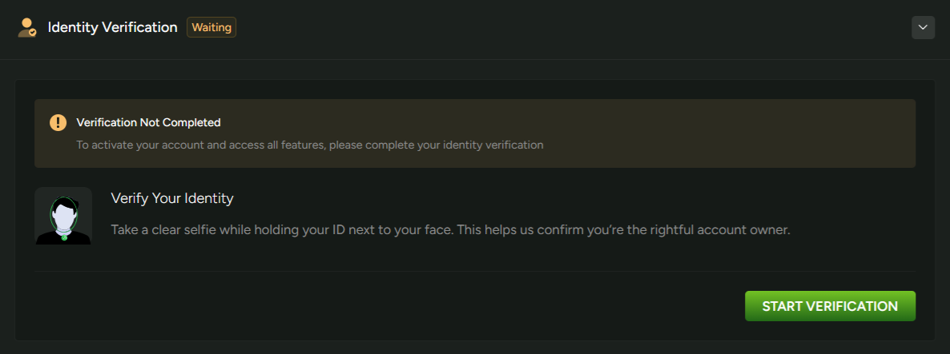The image size is (950, 354).
Task: Click the Verification Not Completed heading
Action: point(148,122)
